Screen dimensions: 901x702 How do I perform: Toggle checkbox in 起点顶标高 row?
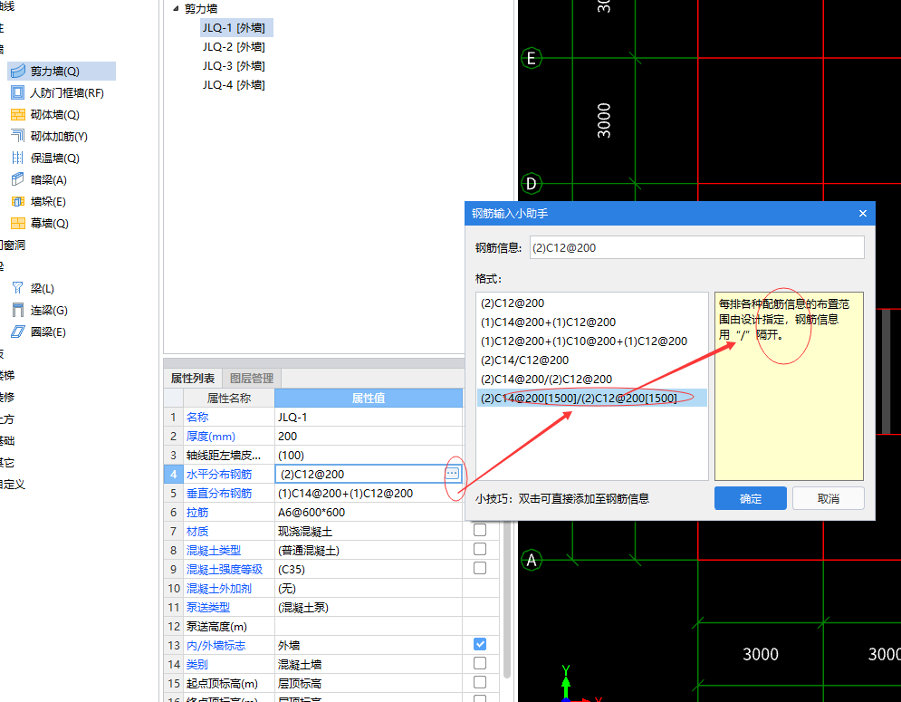coord(480,682)
